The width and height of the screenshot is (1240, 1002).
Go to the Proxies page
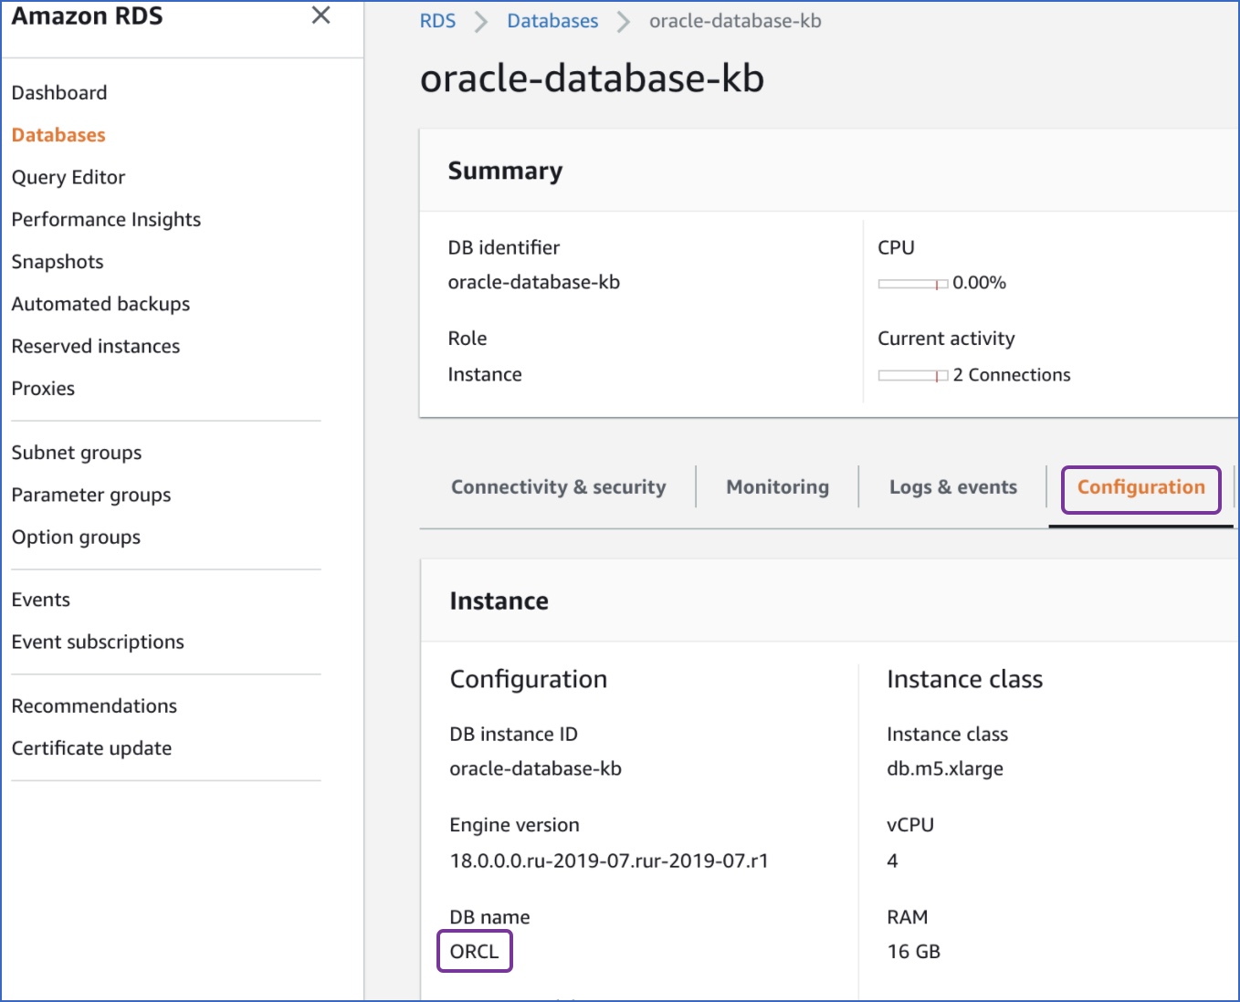[43, 388]
